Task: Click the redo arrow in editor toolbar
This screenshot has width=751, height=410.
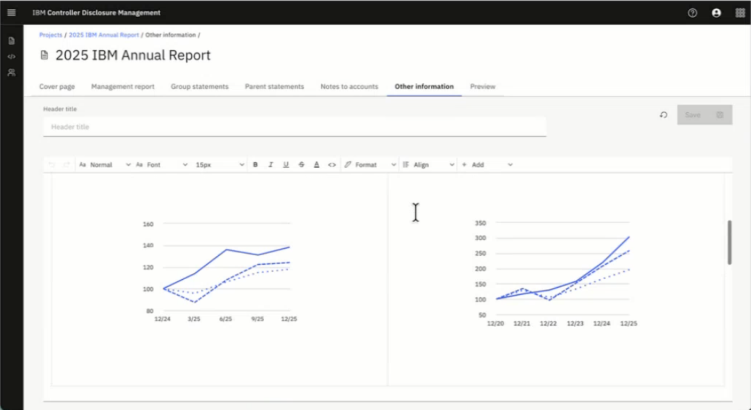Action: point(67,165)
